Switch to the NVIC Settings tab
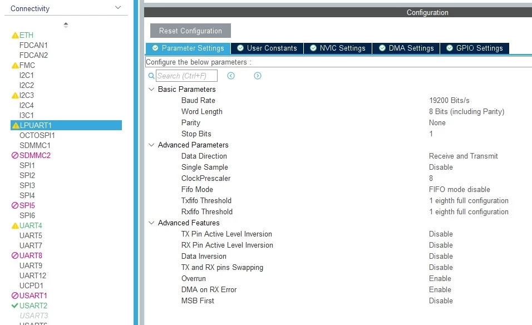 tap(338, 48)
